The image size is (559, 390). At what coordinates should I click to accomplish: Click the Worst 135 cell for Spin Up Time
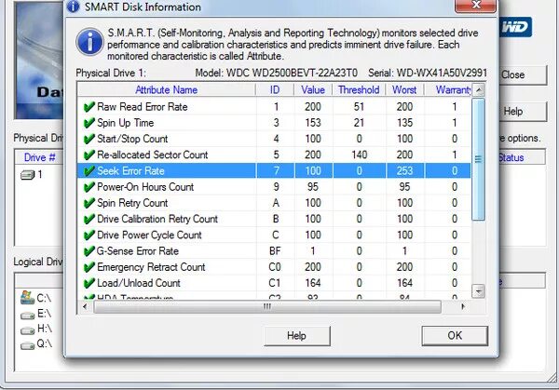click(x=404, y=123)
